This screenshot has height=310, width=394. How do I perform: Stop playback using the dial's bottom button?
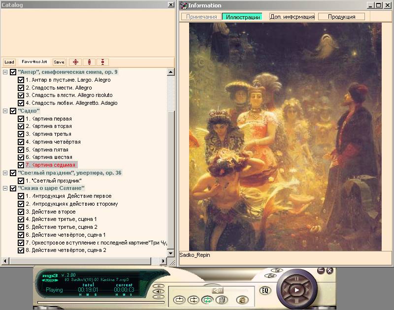coord(296,301)
